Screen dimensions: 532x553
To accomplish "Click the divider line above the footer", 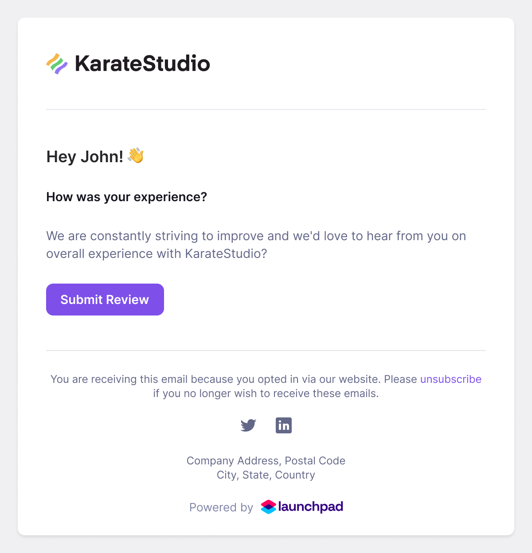I will tap(266, 350).
